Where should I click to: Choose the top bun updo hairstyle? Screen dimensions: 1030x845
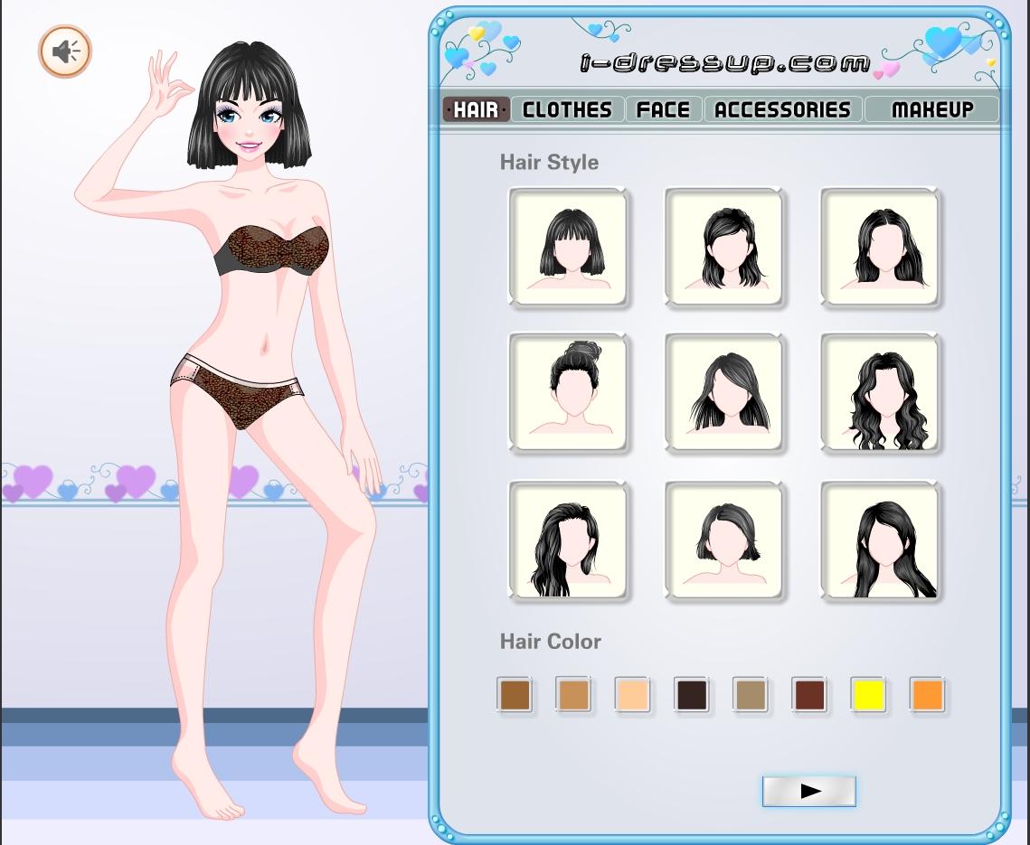click(x=568, y=391)
